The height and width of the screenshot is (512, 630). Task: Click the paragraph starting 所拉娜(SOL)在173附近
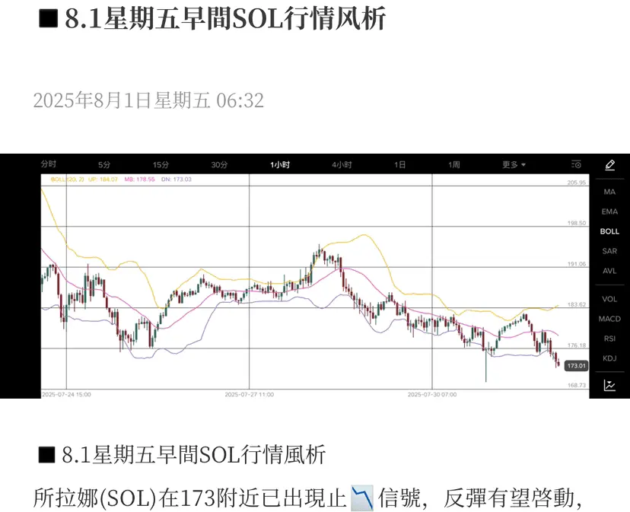tap(307, 498)
